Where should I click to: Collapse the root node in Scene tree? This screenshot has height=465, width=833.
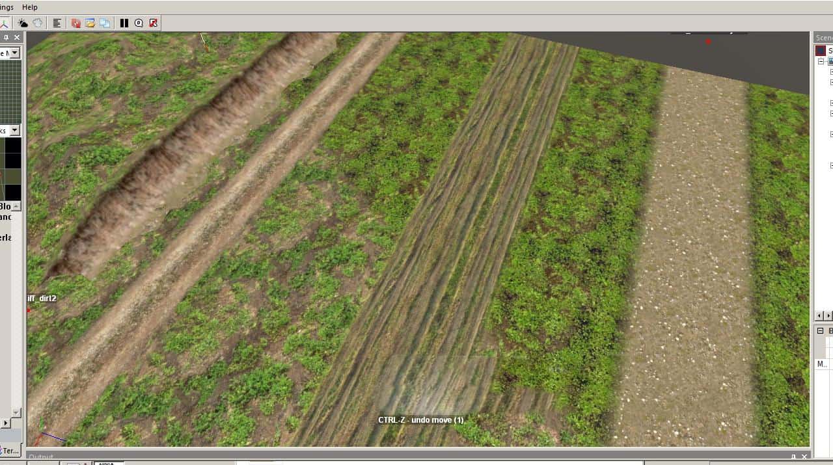click(x=821, y=62)
